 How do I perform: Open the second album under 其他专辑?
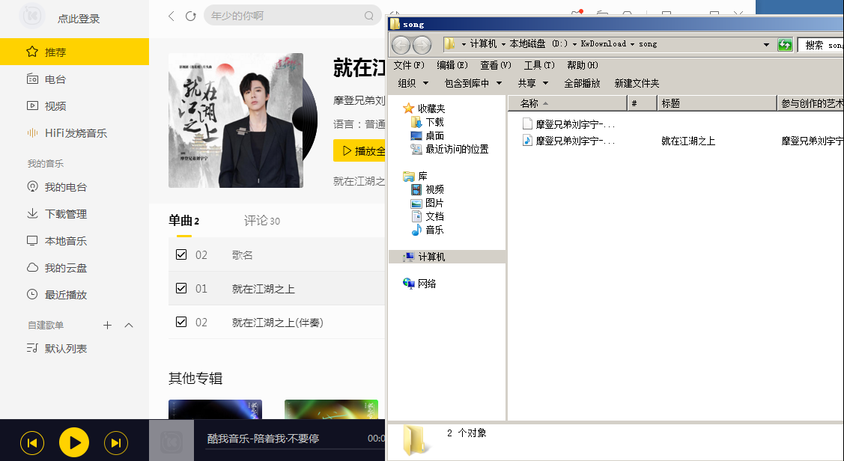(x=331, y=409)
